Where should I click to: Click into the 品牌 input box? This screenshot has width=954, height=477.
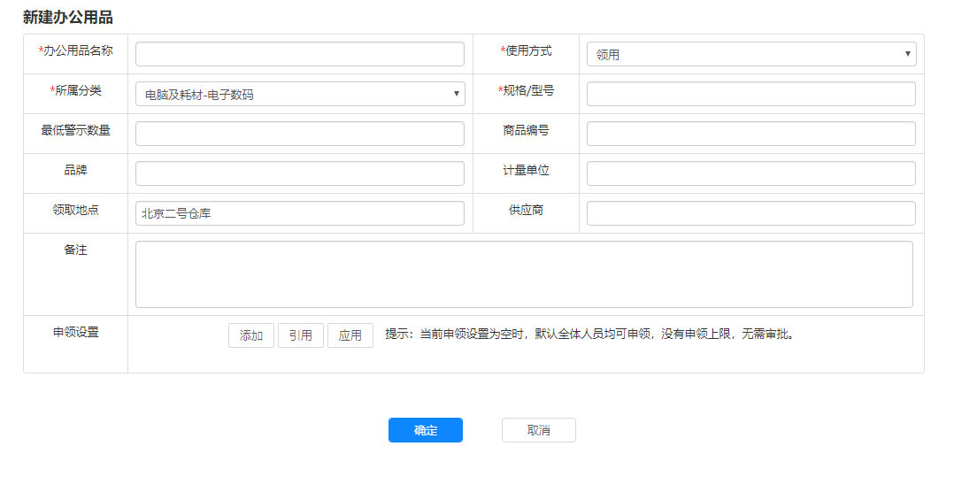coord(299,173)
